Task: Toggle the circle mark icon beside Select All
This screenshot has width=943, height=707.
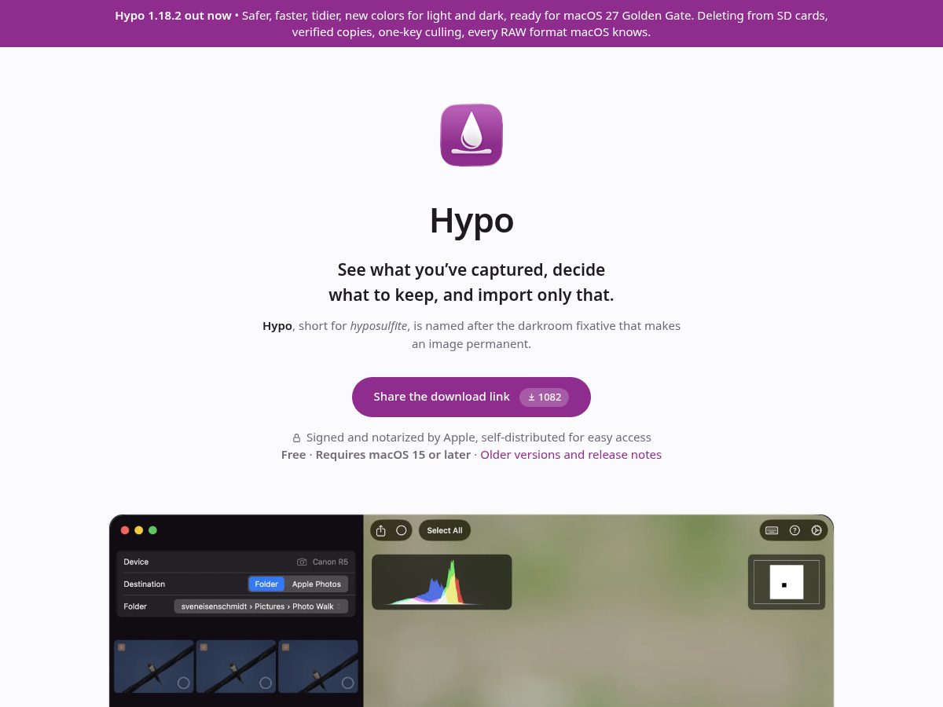Action: tap(402, 530)
